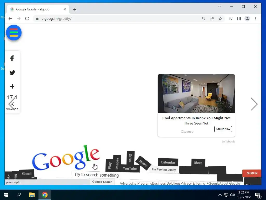Open the browser zoom search icon

(204, 18)
